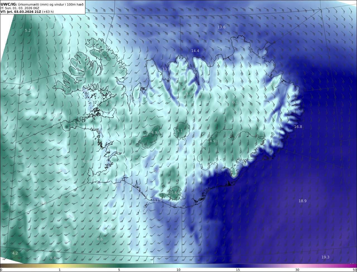Click the 6.2 value over the Westfjords
This screenshot has height=272, width=357.
(85, 69)
